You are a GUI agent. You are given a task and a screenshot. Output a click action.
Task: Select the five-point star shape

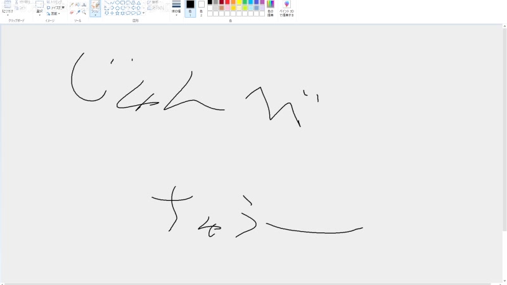117,13
